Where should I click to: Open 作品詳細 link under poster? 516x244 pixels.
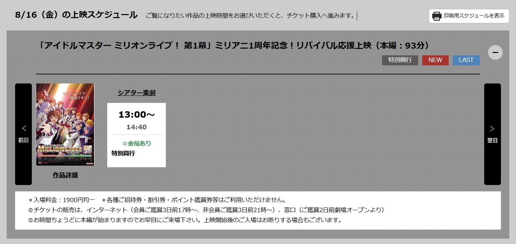point(65,175)
